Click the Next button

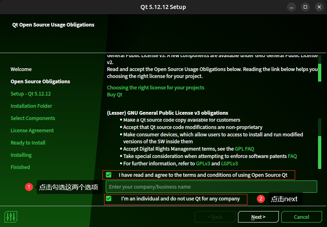click(258, 217)
